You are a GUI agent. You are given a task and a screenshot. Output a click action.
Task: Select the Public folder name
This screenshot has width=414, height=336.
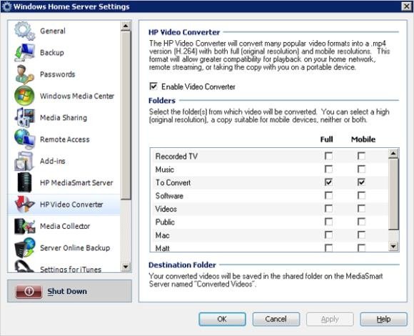[x=165, y=222]
